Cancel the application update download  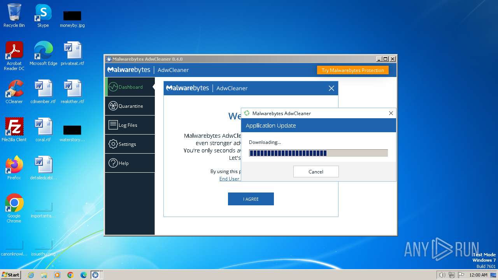pos(316,171)
